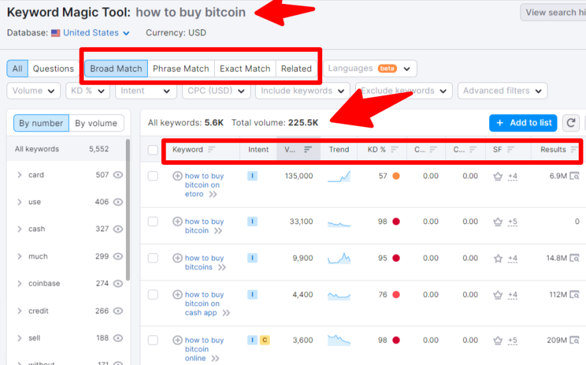Check the box for 'how to buy bitcoin on etoro'
This screenshot has width=586, height=365.
click(153, 176)
